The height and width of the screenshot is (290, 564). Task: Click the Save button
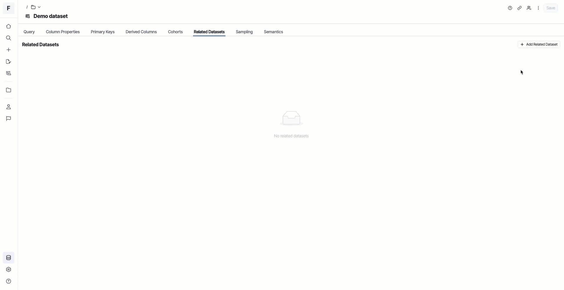coord(551,8)
